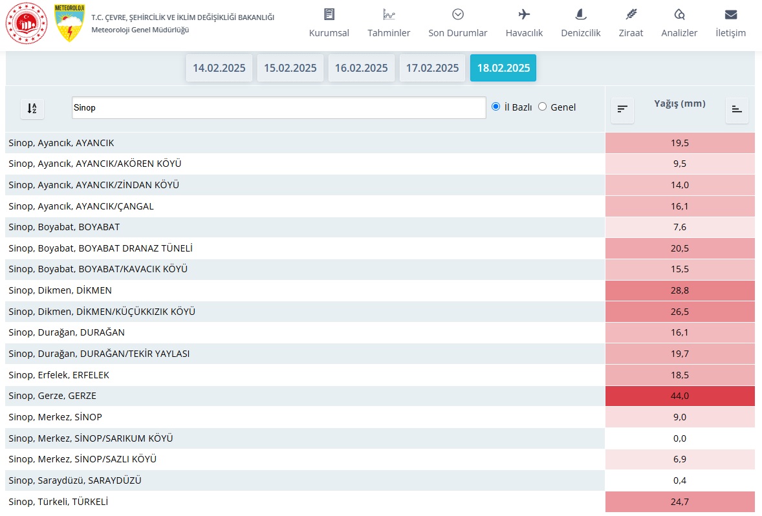The image size is (762, 516).
Task: Click the sailboat icon above Denizcilik
Action: [580, 15]
